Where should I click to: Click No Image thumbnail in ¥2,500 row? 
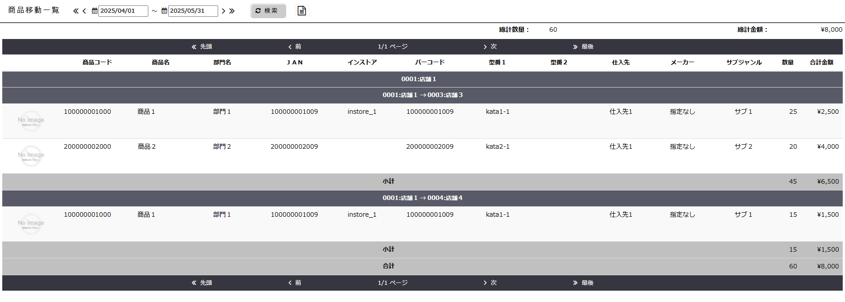click(x=31, y=121)
